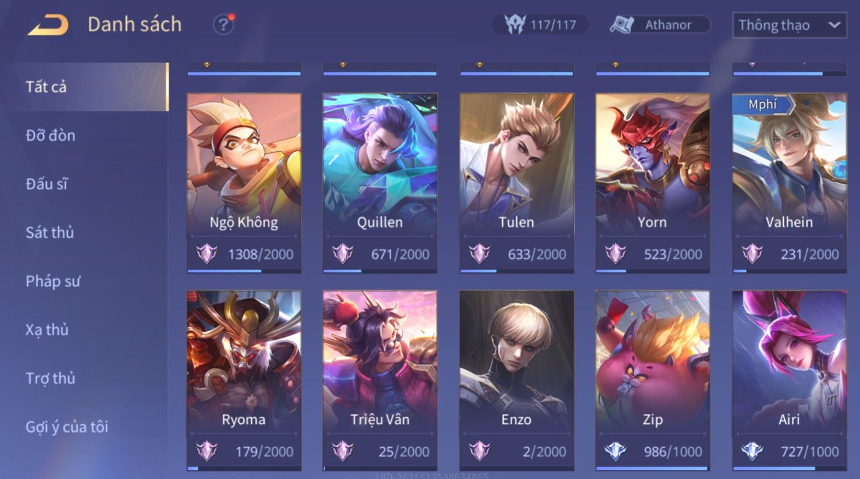Open the Tulen hero card
Viewport: 860px width, 479px height.
pyautogui.click(x=516, y=183)
